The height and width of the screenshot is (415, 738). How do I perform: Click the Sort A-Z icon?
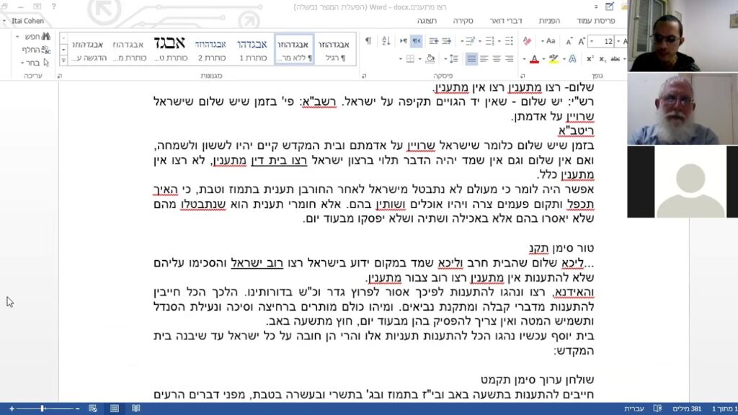point(386,41)
